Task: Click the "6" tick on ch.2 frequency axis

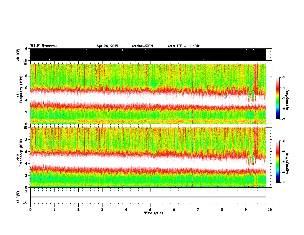Action: click(27, 152)
